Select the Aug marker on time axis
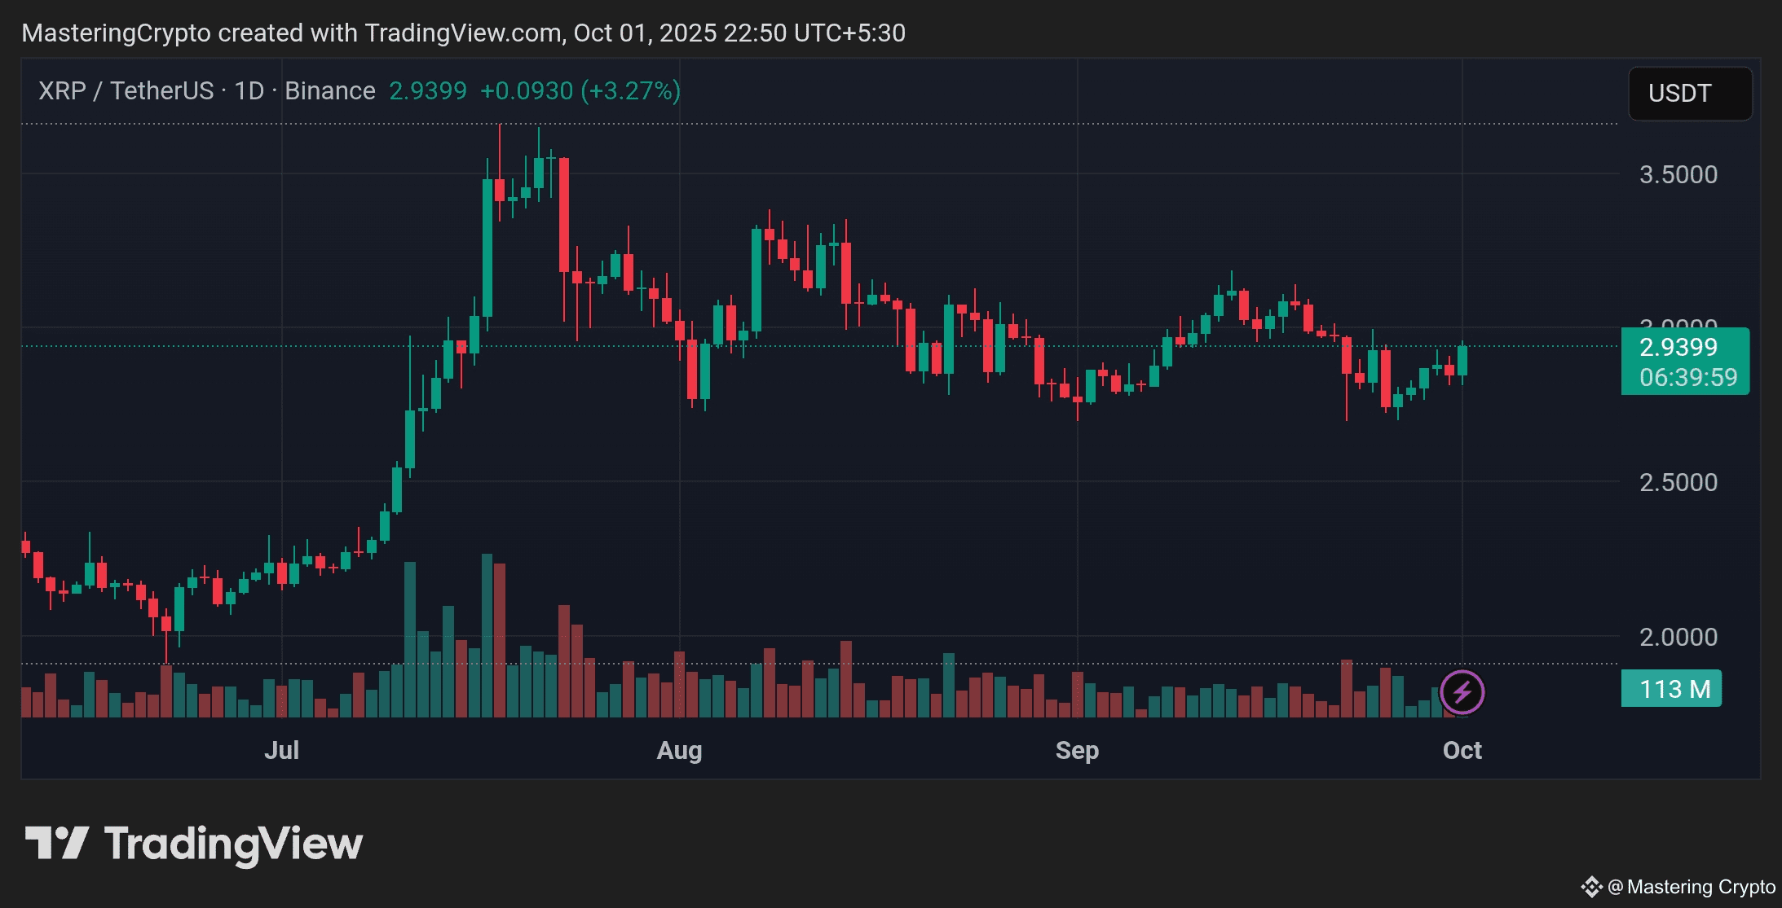 [x=679, y=750]
